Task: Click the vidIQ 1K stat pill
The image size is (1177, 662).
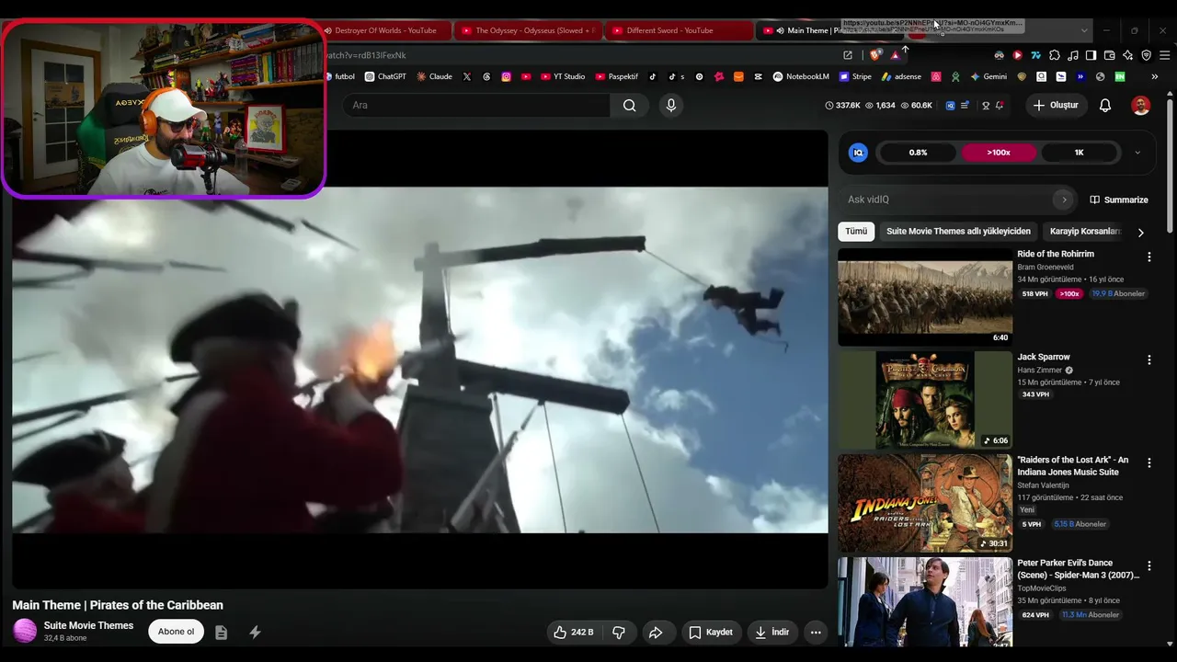Action: tap(1080, 153)
